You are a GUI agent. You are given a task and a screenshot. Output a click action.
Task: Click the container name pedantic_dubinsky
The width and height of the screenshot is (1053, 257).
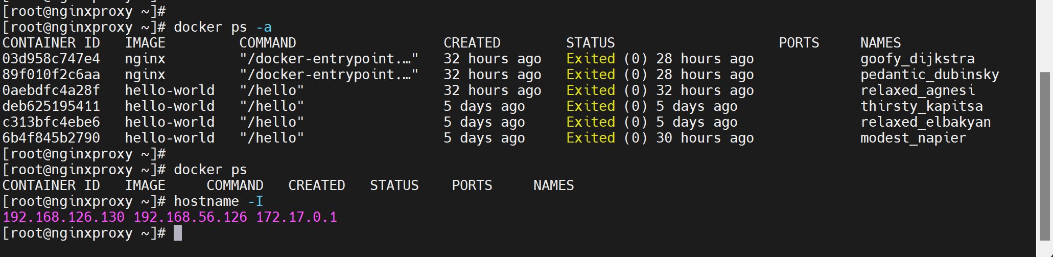pyautogui.click(x=929, y=75)
